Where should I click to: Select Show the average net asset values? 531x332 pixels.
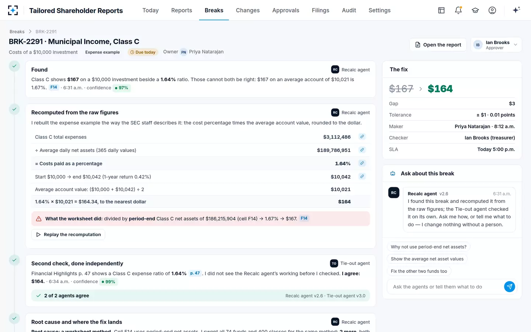coord(427,259)
